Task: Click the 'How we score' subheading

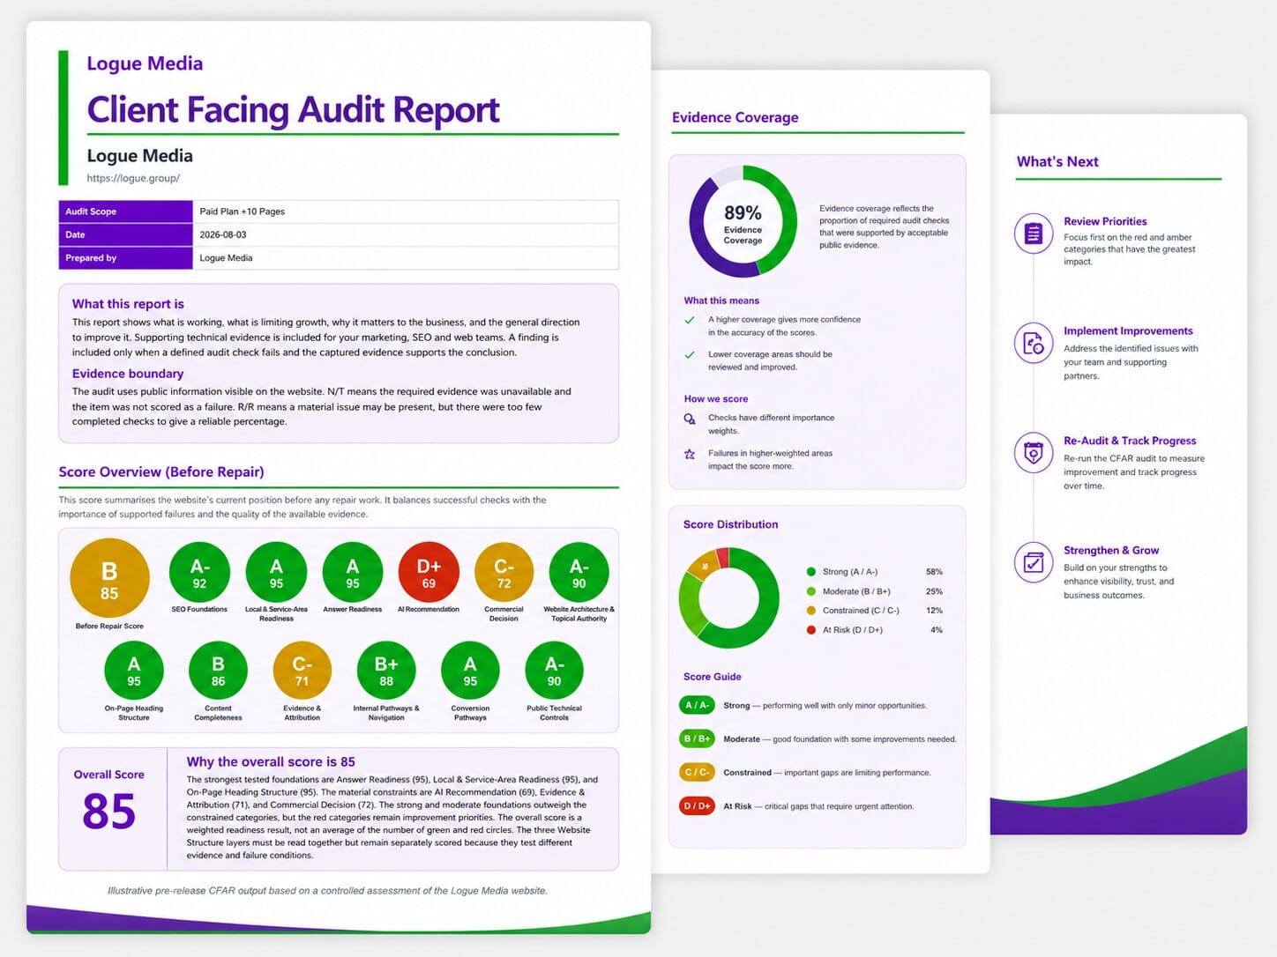Action: (715, 398)
